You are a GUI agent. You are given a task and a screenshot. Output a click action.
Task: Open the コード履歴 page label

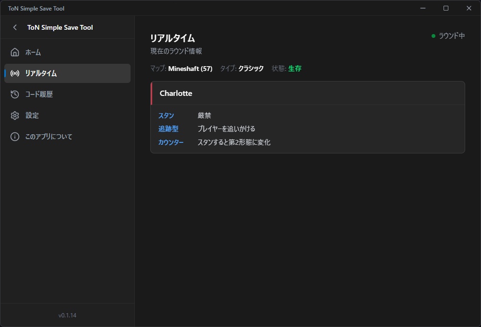pyautogui.click(x=39, y=94)
